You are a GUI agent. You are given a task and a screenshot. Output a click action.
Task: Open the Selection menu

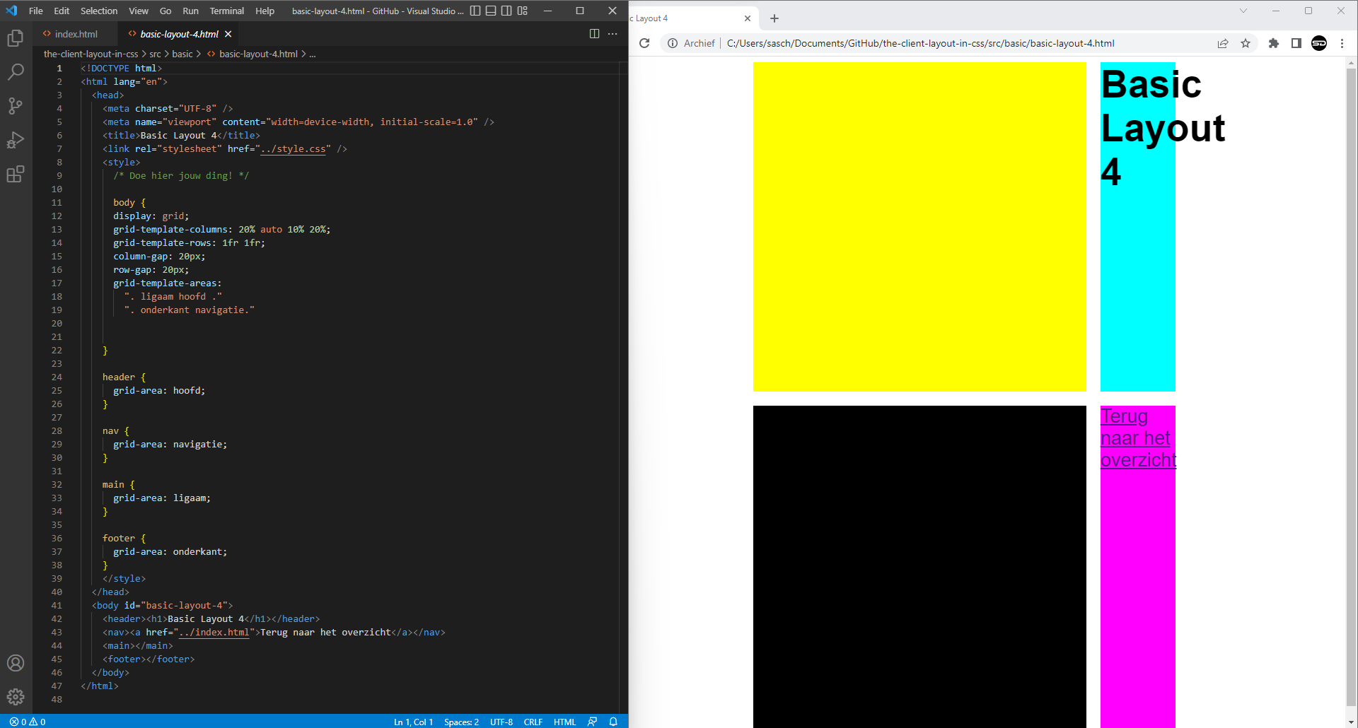(99, 11)
